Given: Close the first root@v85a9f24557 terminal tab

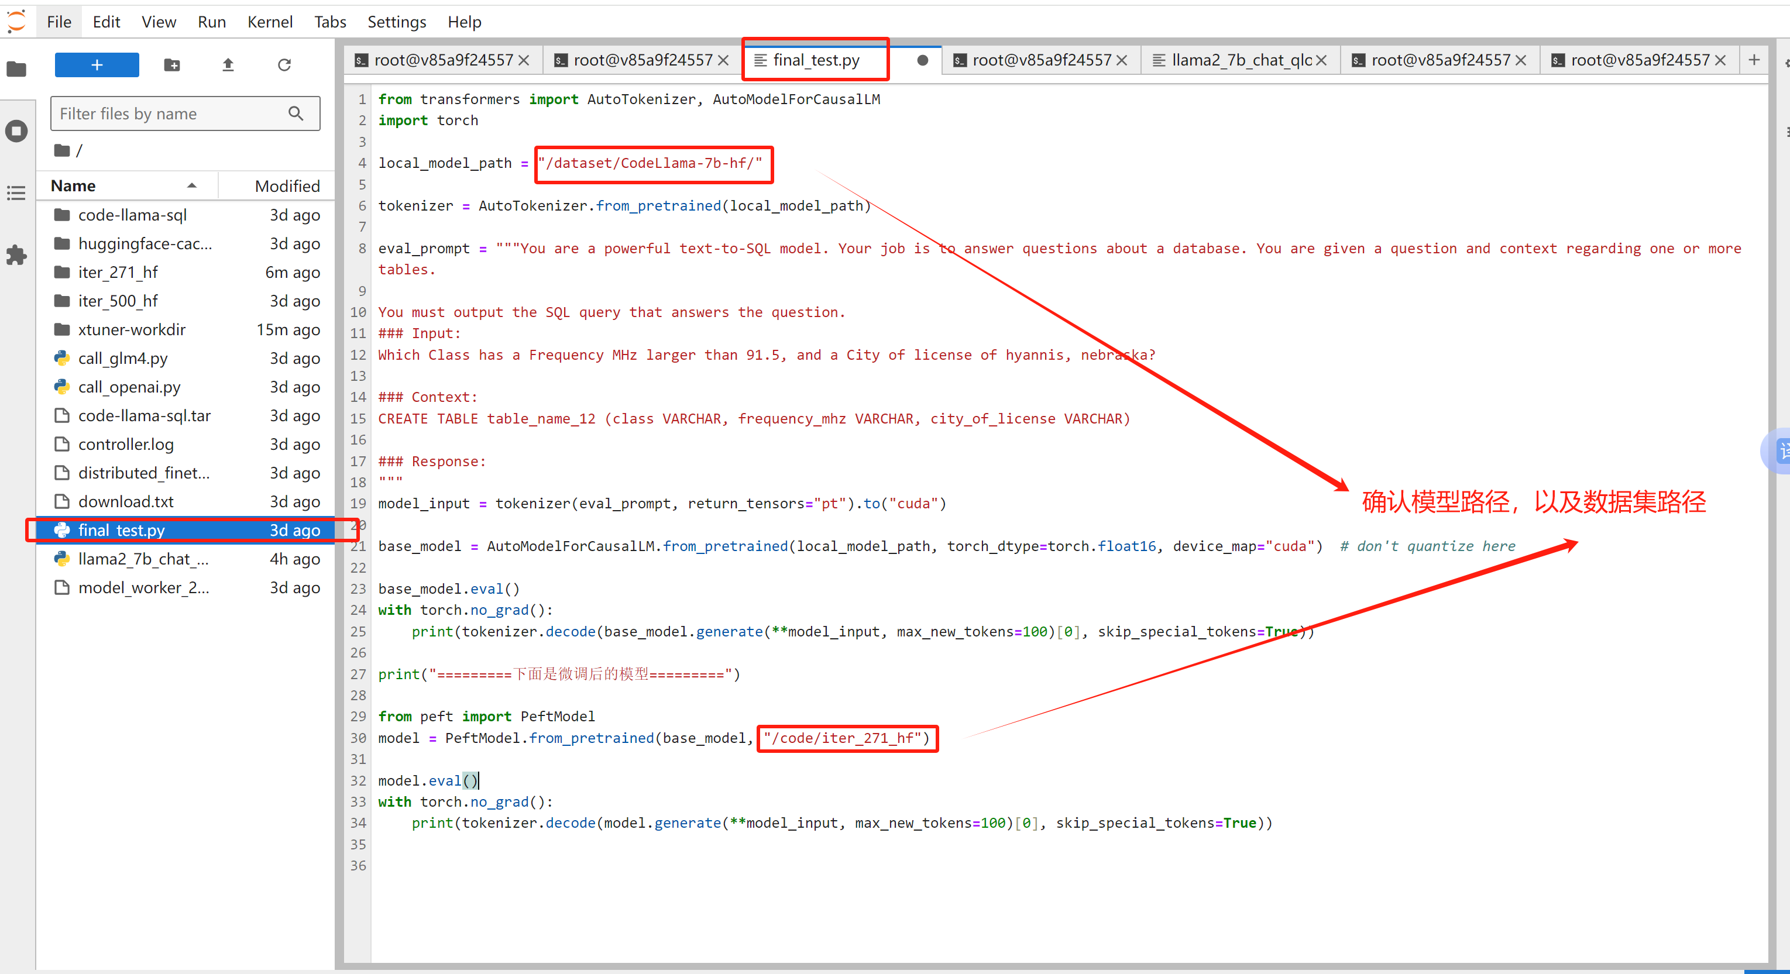Looking at the screenshot, I should coord(525,60).
